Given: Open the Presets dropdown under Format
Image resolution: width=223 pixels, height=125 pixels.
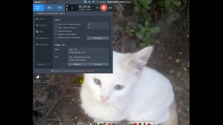Looking at the screenshot, I should click(77, 64).
